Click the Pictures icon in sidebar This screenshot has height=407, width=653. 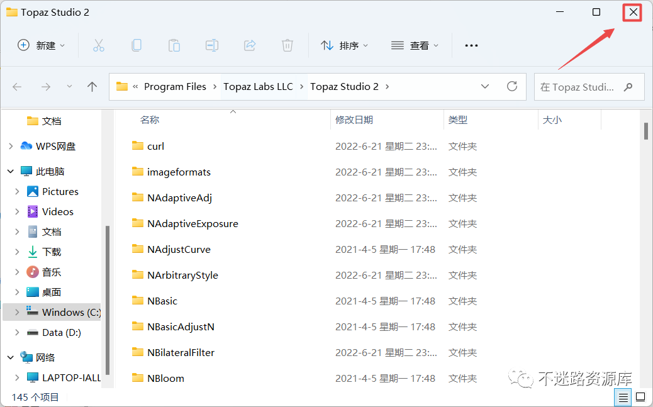33,191
